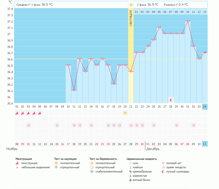Click the heart icon on cycle day 29
The image size is (219, 189).
coord(176,125)
